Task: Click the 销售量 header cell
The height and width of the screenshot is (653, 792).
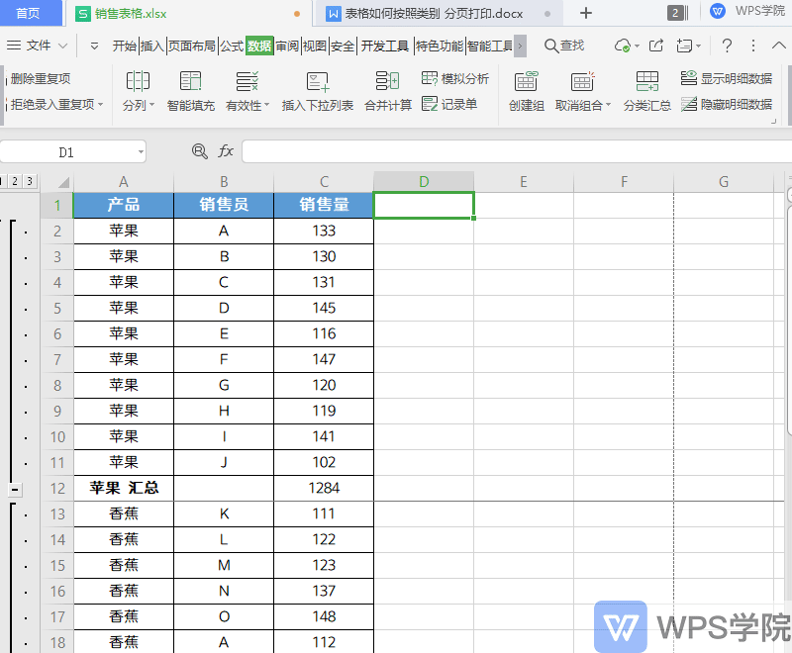Action: pyautogui.click(x=324, y=205)
